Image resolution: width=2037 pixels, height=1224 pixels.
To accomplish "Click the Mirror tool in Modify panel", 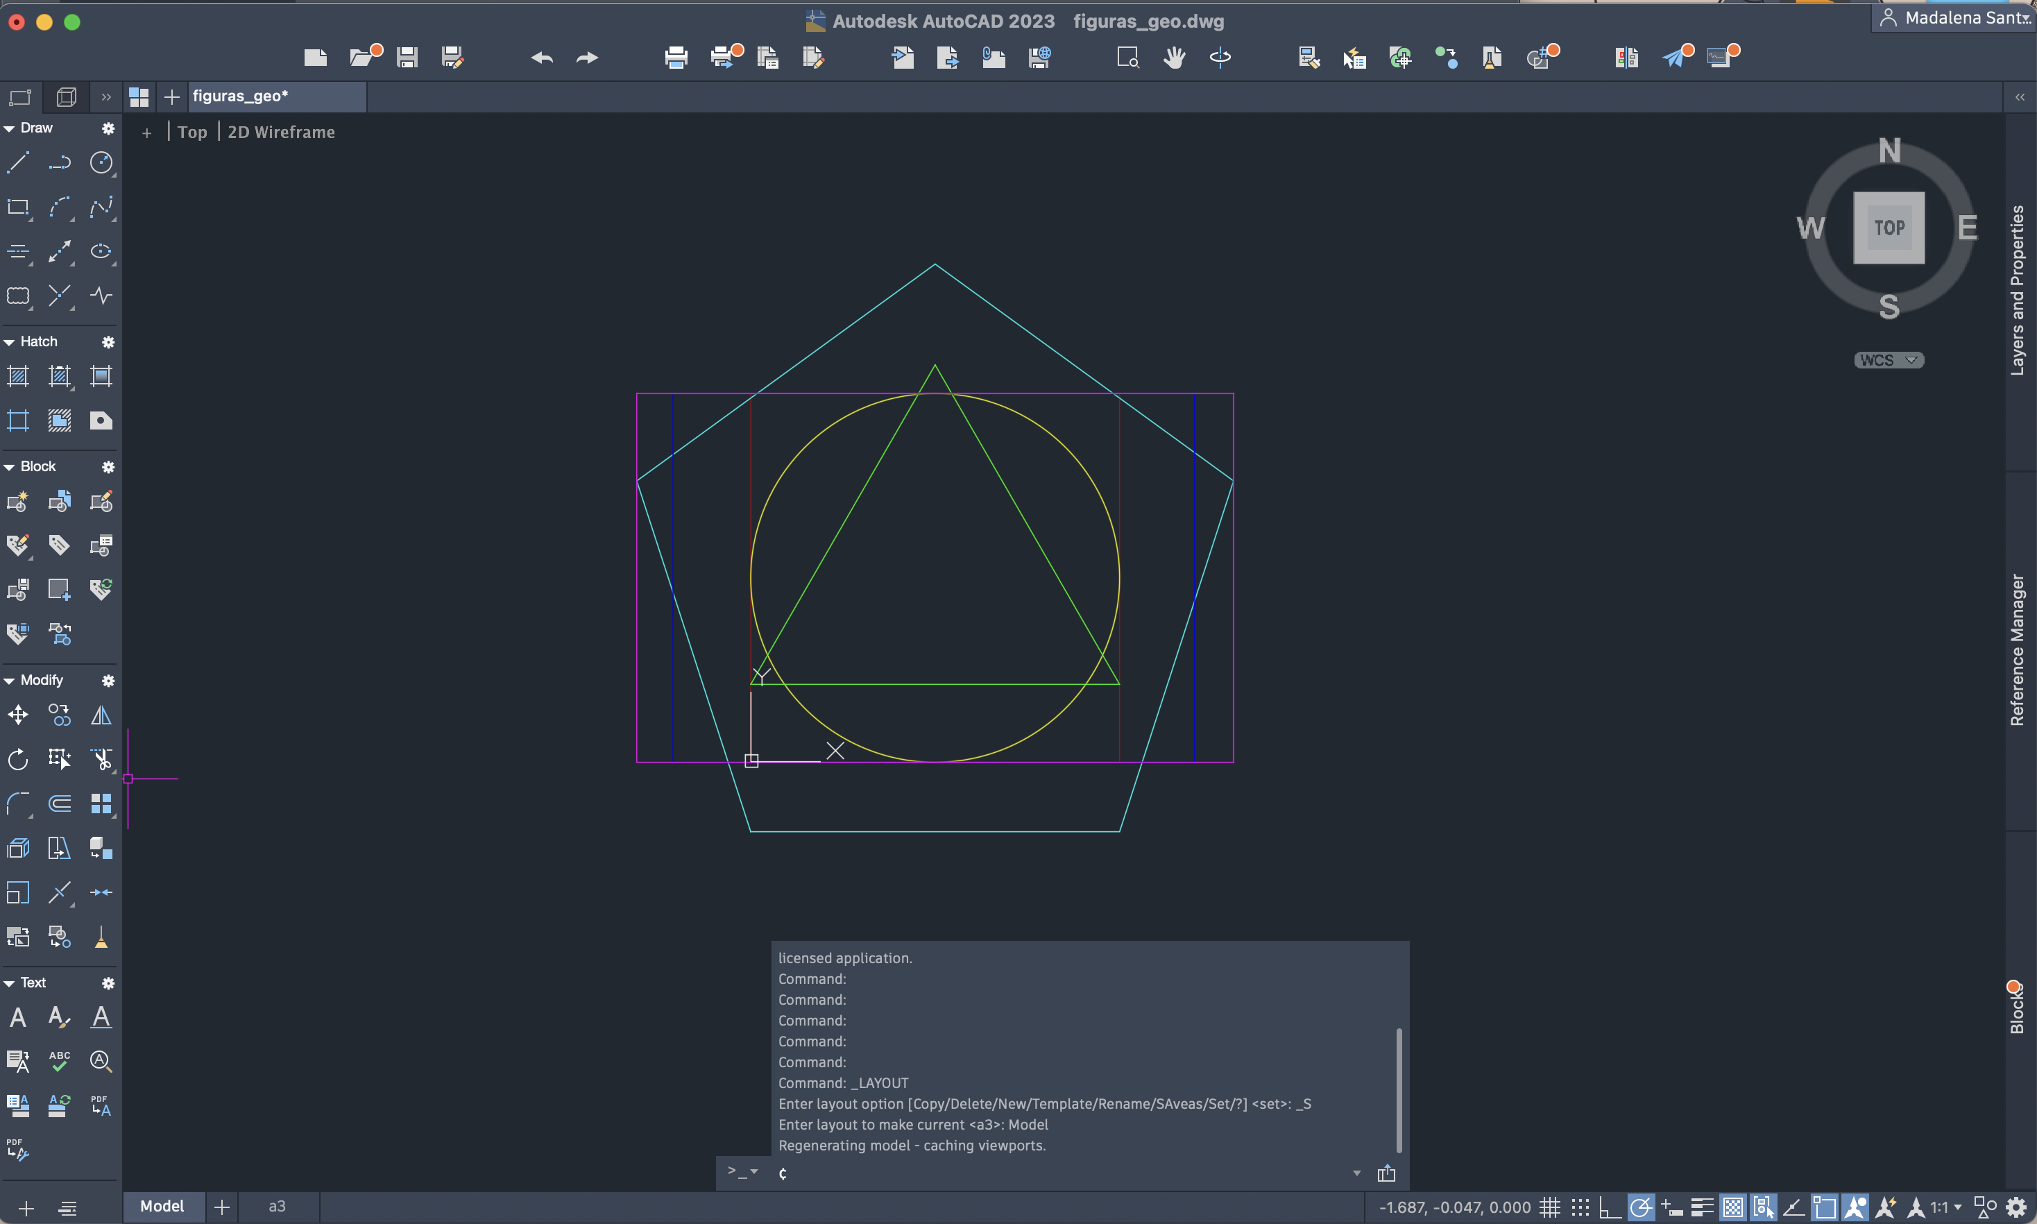I will pyautogui.click(x=101, y=715).
